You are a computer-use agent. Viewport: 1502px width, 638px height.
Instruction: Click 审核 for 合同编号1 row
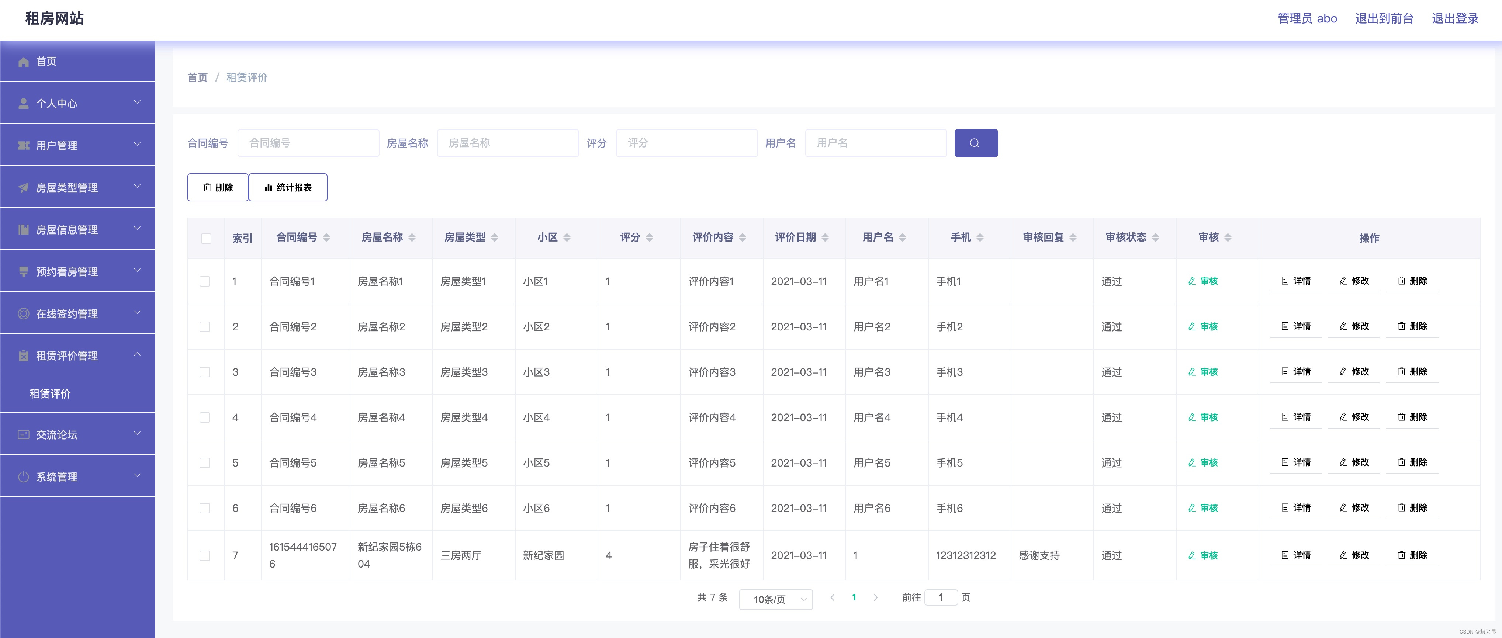pos(1203,281)
